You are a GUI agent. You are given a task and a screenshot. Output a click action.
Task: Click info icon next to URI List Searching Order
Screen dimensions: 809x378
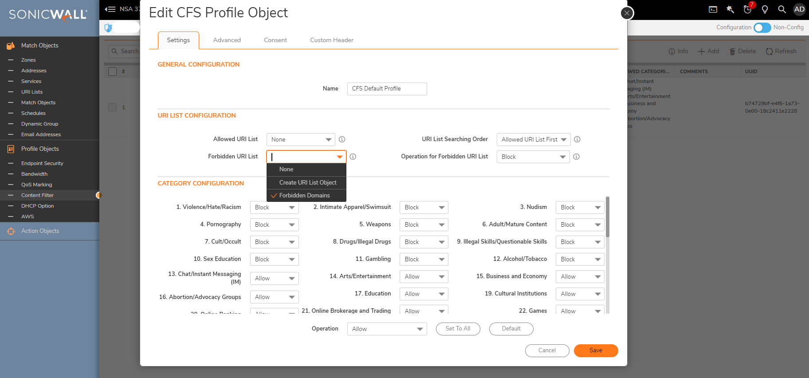coord(577,139)
